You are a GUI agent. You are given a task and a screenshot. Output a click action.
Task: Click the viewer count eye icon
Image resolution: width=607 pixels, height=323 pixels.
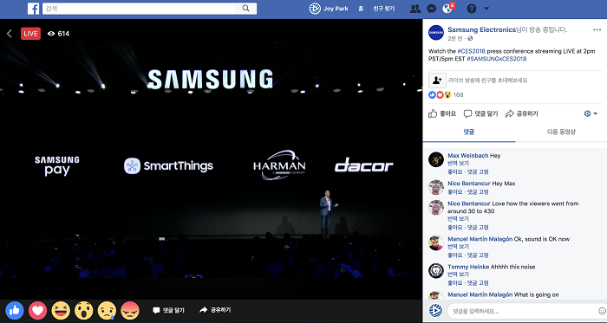[x=51, y=34]
